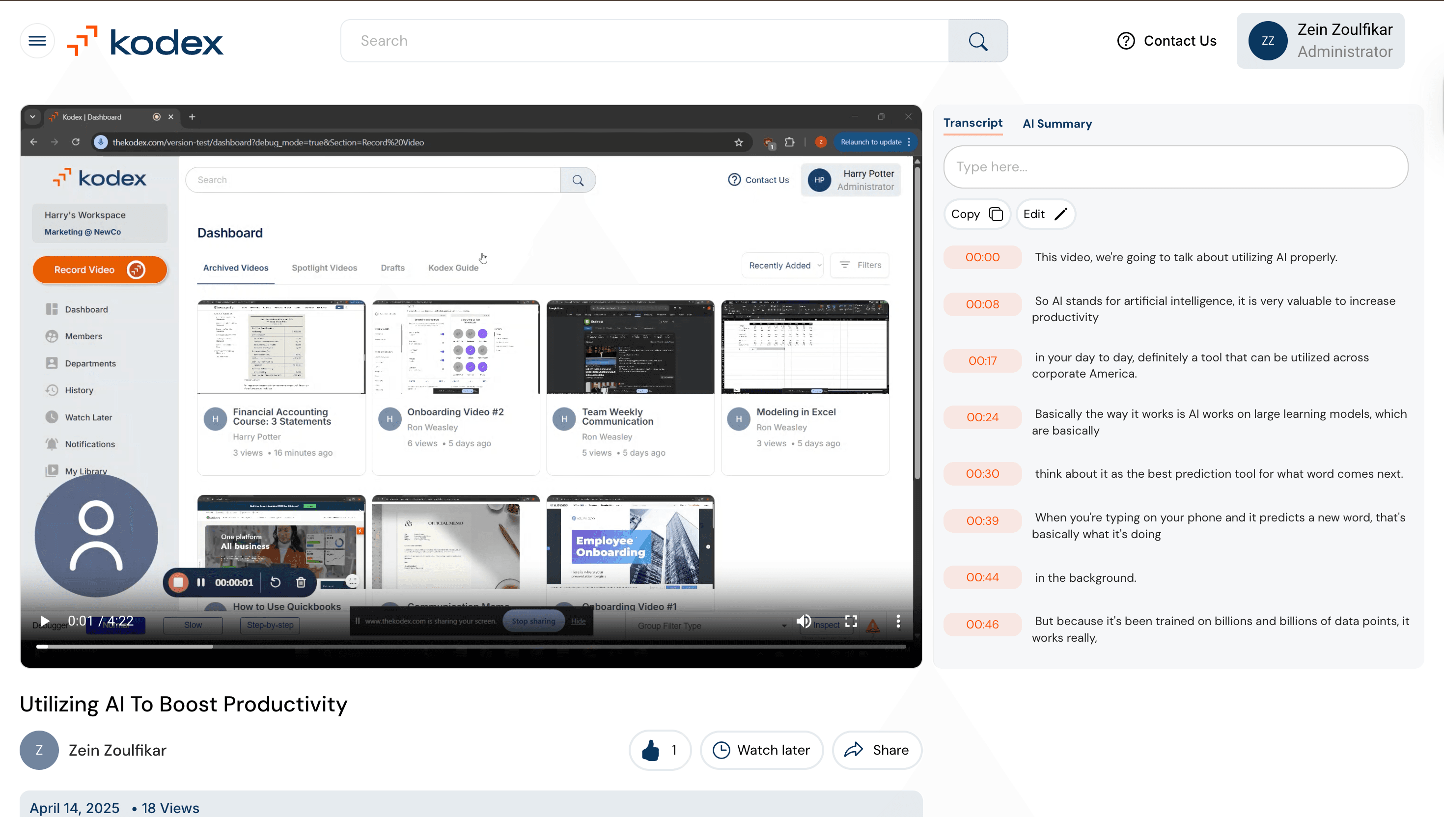The image size is (1444, 817).
Task: Switch to the AI Summary tab
Action: (x=1057, y=123)
